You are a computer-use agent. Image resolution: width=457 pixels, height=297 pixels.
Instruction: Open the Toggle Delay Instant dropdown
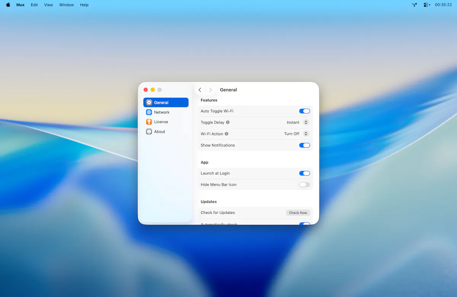(297, 122)
